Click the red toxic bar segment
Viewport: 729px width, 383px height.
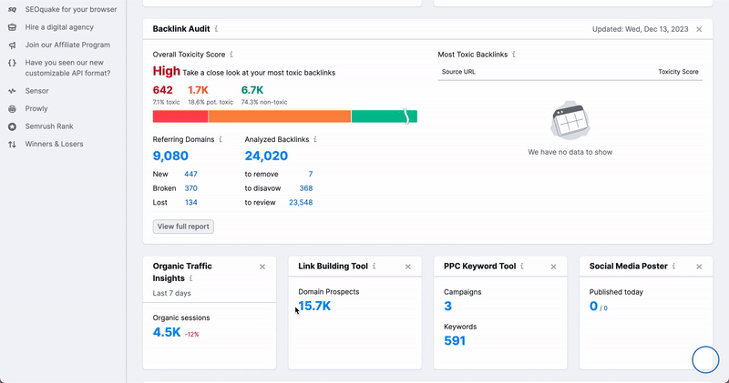180,116
